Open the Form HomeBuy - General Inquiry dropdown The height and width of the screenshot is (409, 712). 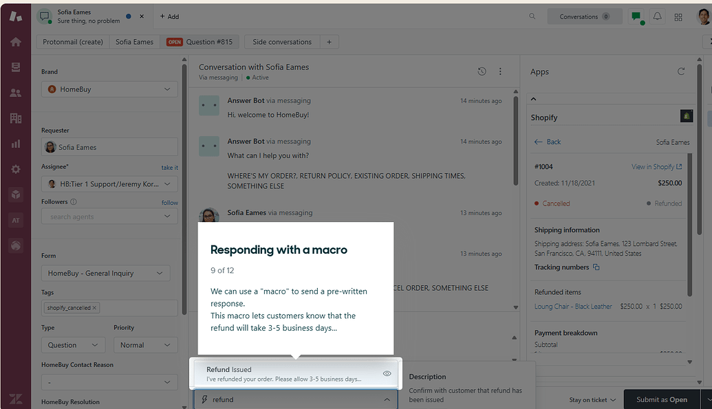pos(106,274)
